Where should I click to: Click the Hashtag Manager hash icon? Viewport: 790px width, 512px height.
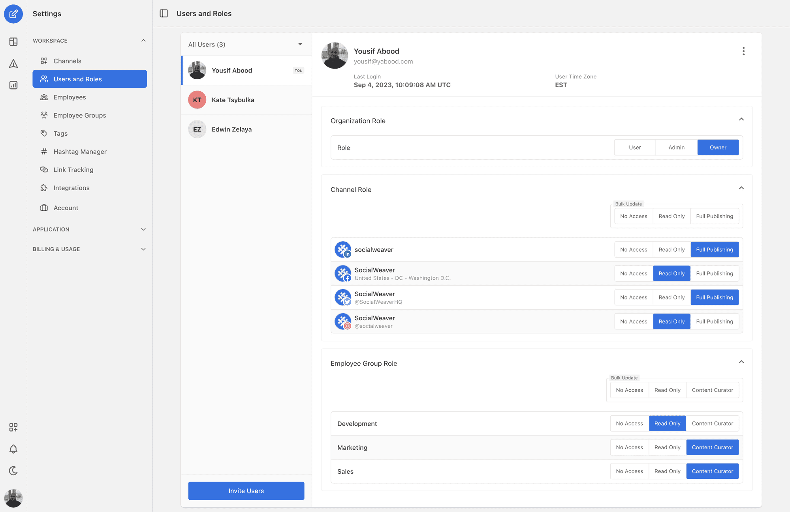coord(44,151)
